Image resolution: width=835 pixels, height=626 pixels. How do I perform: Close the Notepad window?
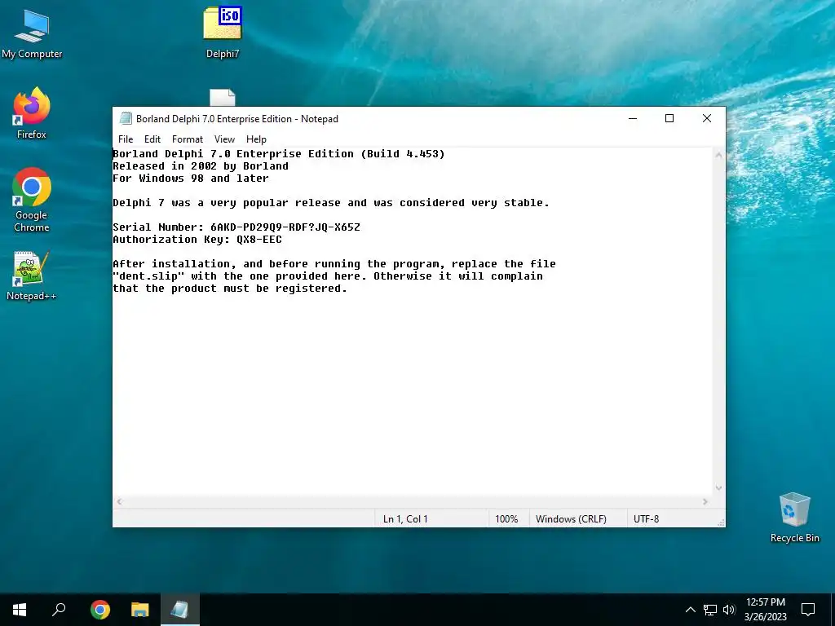point(707,118)
